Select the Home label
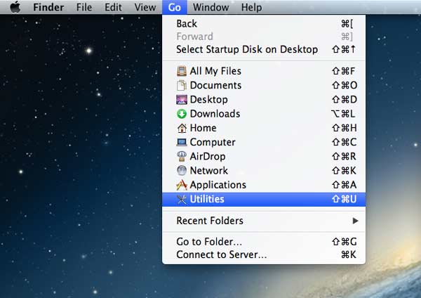 203,128
